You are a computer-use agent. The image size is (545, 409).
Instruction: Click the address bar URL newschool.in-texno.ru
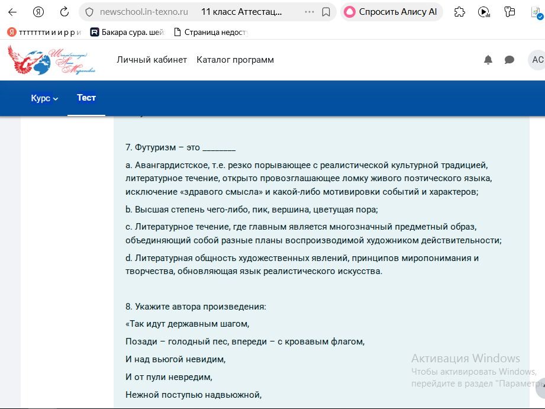(x=144, y=12)
